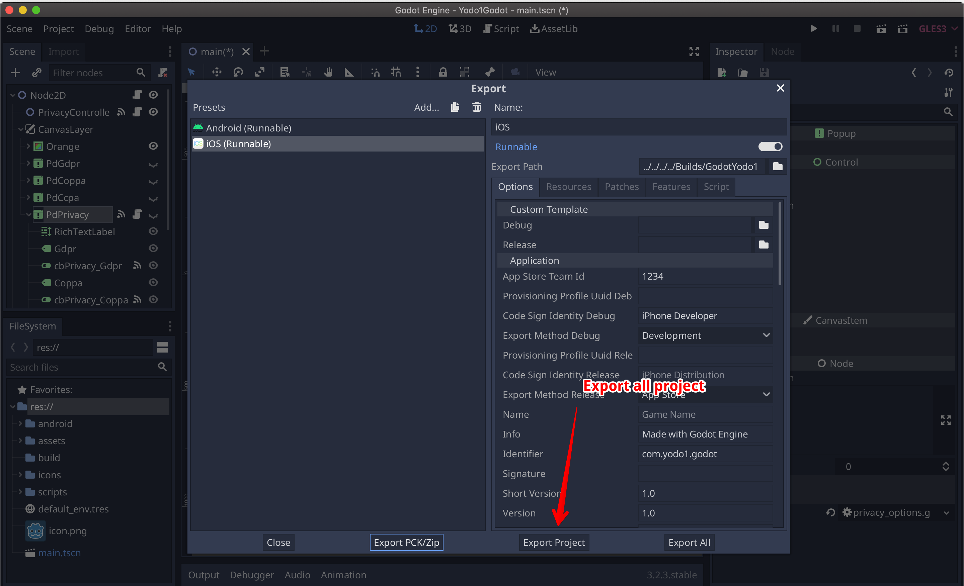This screenshot has height=586, width=964.
Task: Create new resource in Inspector
Action: [x=722, y=73]
